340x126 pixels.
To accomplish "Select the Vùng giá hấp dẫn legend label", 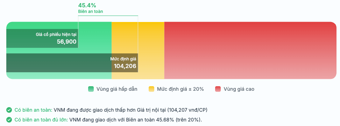I will click(117, 89).
